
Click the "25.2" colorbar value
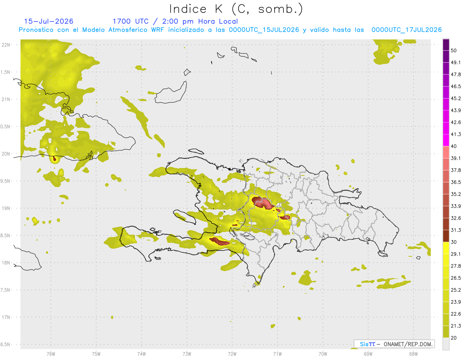click(x=456, y=290)
